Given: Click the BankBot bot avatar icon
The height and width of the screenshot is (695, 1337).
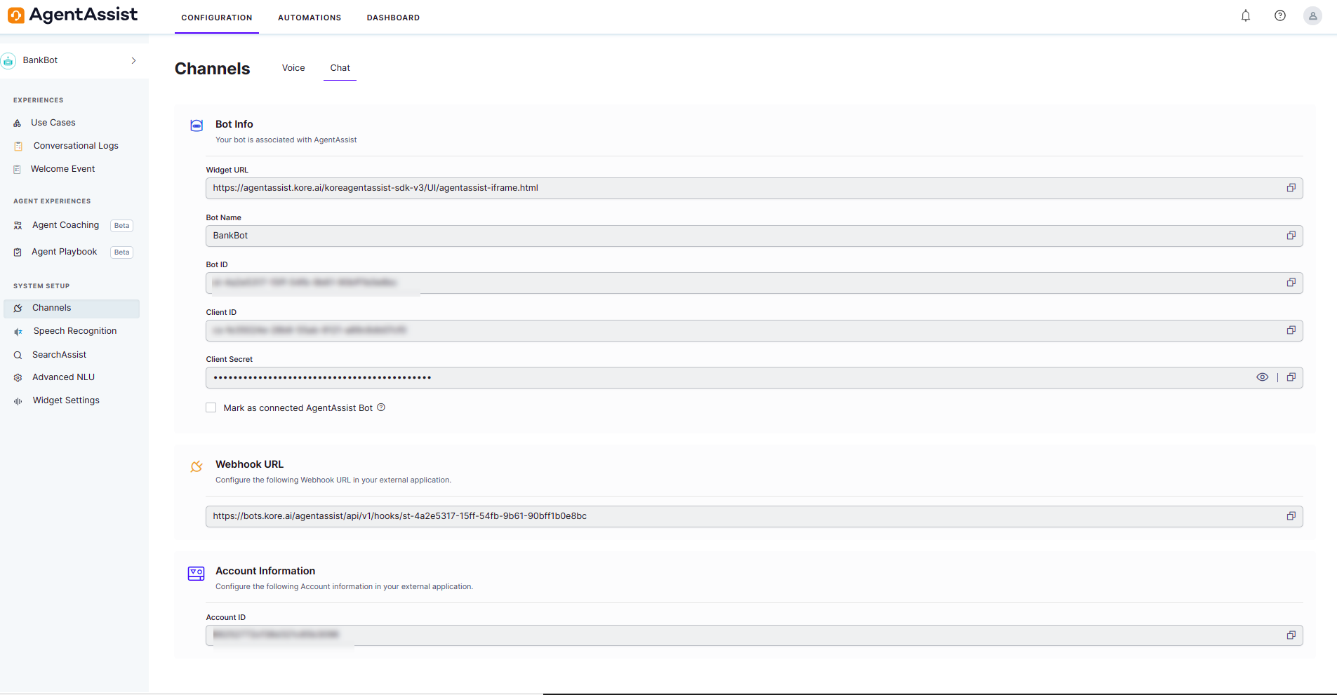Looking at the screenshot, I should pyautogui.click(x=8, y=61).
